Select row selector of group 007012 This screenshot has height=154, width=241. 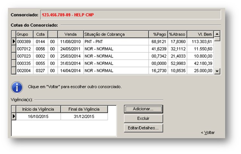click(14, 49)
